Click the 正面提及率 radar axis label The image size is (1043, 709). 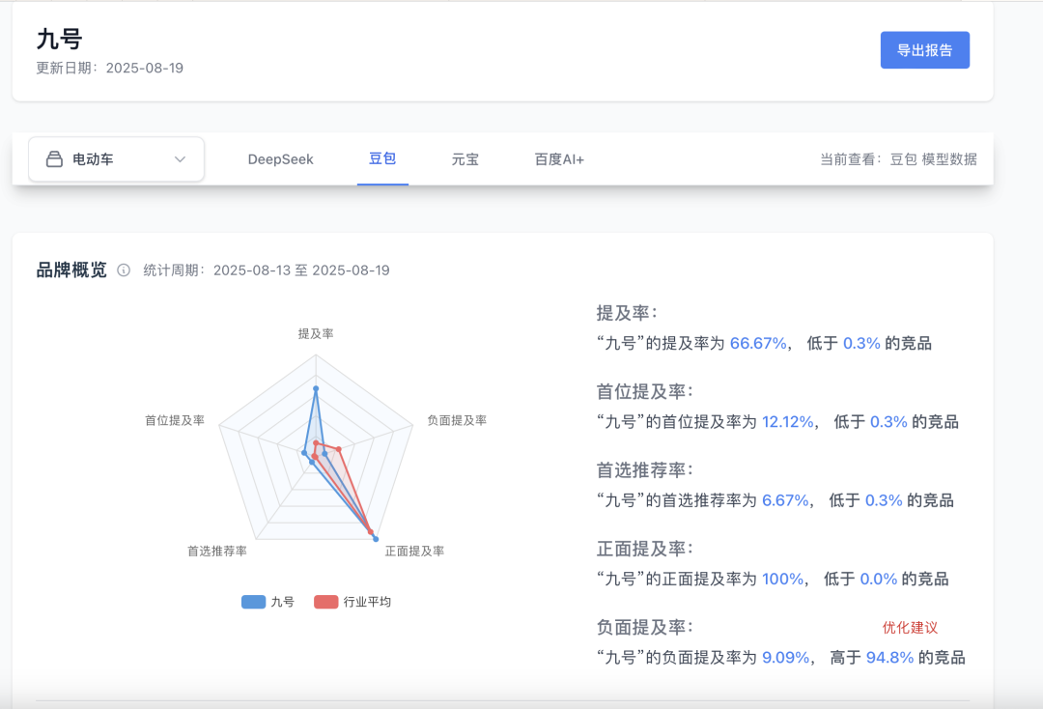[414, 551]
